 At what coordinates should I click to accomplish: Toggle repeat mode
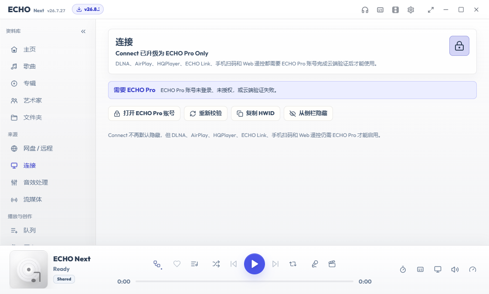click(292, 264)
